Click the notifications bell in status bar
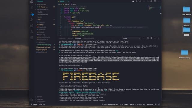The image size is (192, 108). [159, 104]
